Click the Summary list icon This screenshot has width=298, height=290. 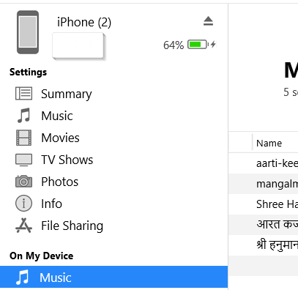click(23, 94)
